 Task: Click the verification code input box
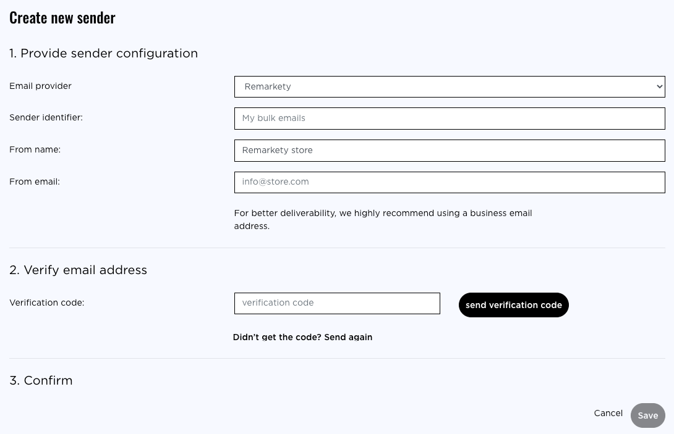(x=337, y=304)
